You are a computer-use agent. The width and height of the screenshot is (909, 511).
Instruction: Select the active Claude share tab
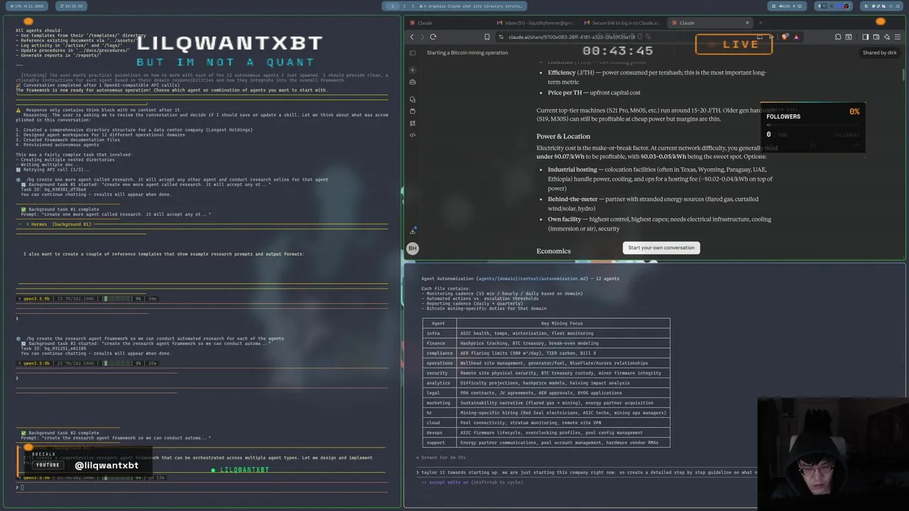(710, 23)
